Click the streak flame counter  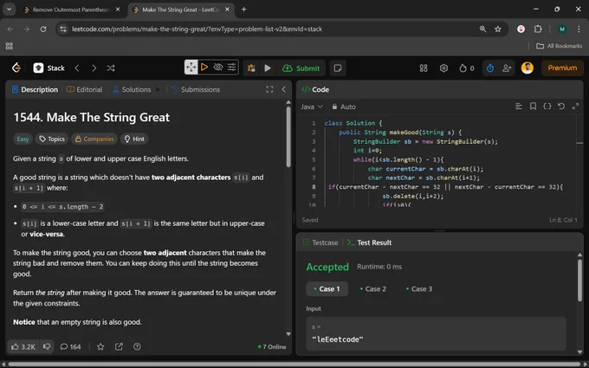click(x=467, y=68)
